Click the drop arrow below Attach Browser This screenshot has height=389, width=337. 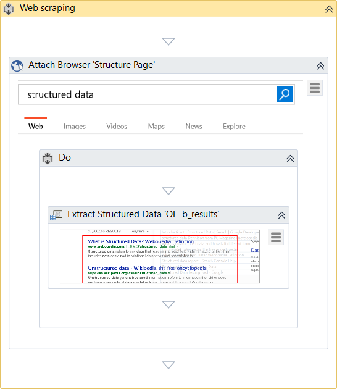point(168,365)
